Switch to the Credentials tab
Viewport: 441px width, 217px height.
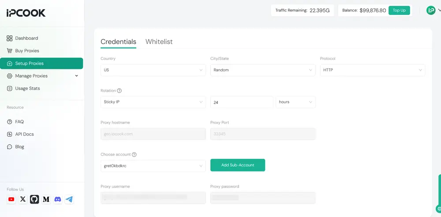coord(118,41)
